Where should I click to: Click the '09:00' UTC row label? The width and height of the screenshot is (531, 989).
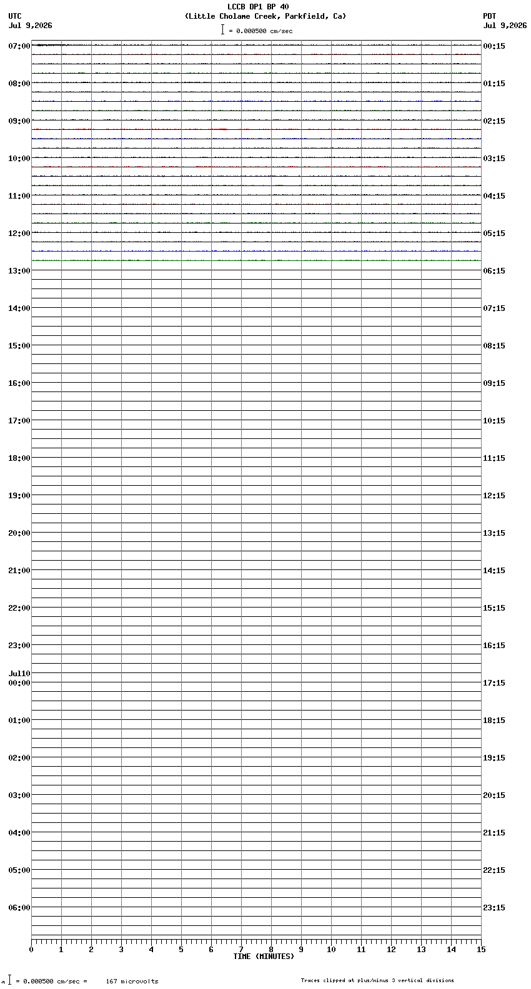tap(19, 121)
